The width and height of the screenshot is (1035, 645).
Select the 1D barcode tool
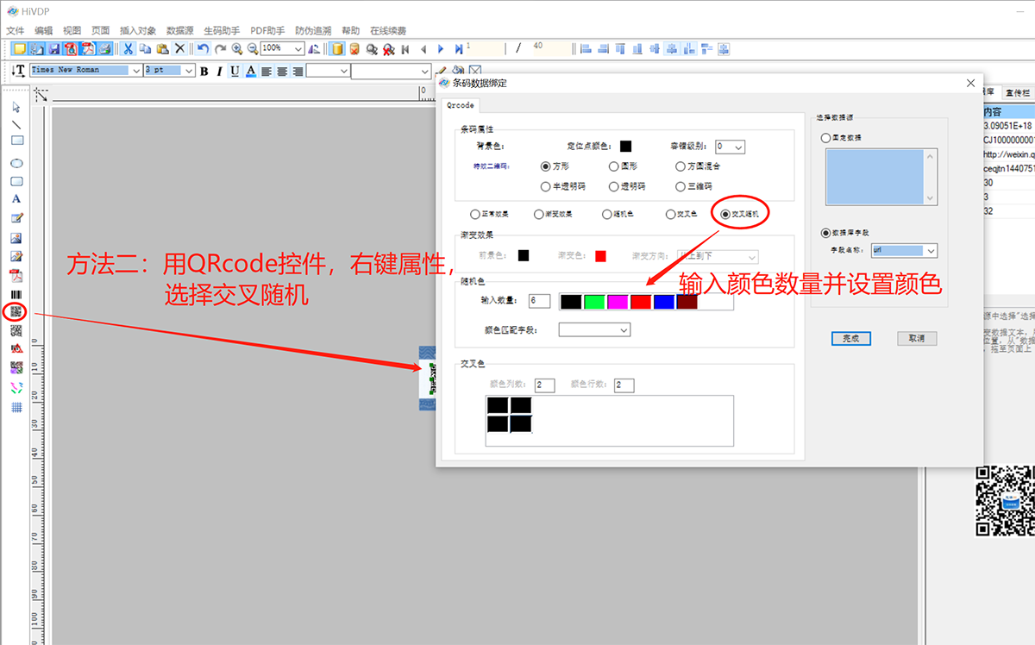[16, 294]
